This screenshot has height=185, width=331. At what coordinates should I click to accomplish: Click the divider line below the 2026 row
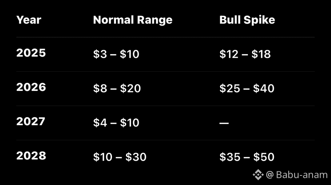click(x=165, y=106)
